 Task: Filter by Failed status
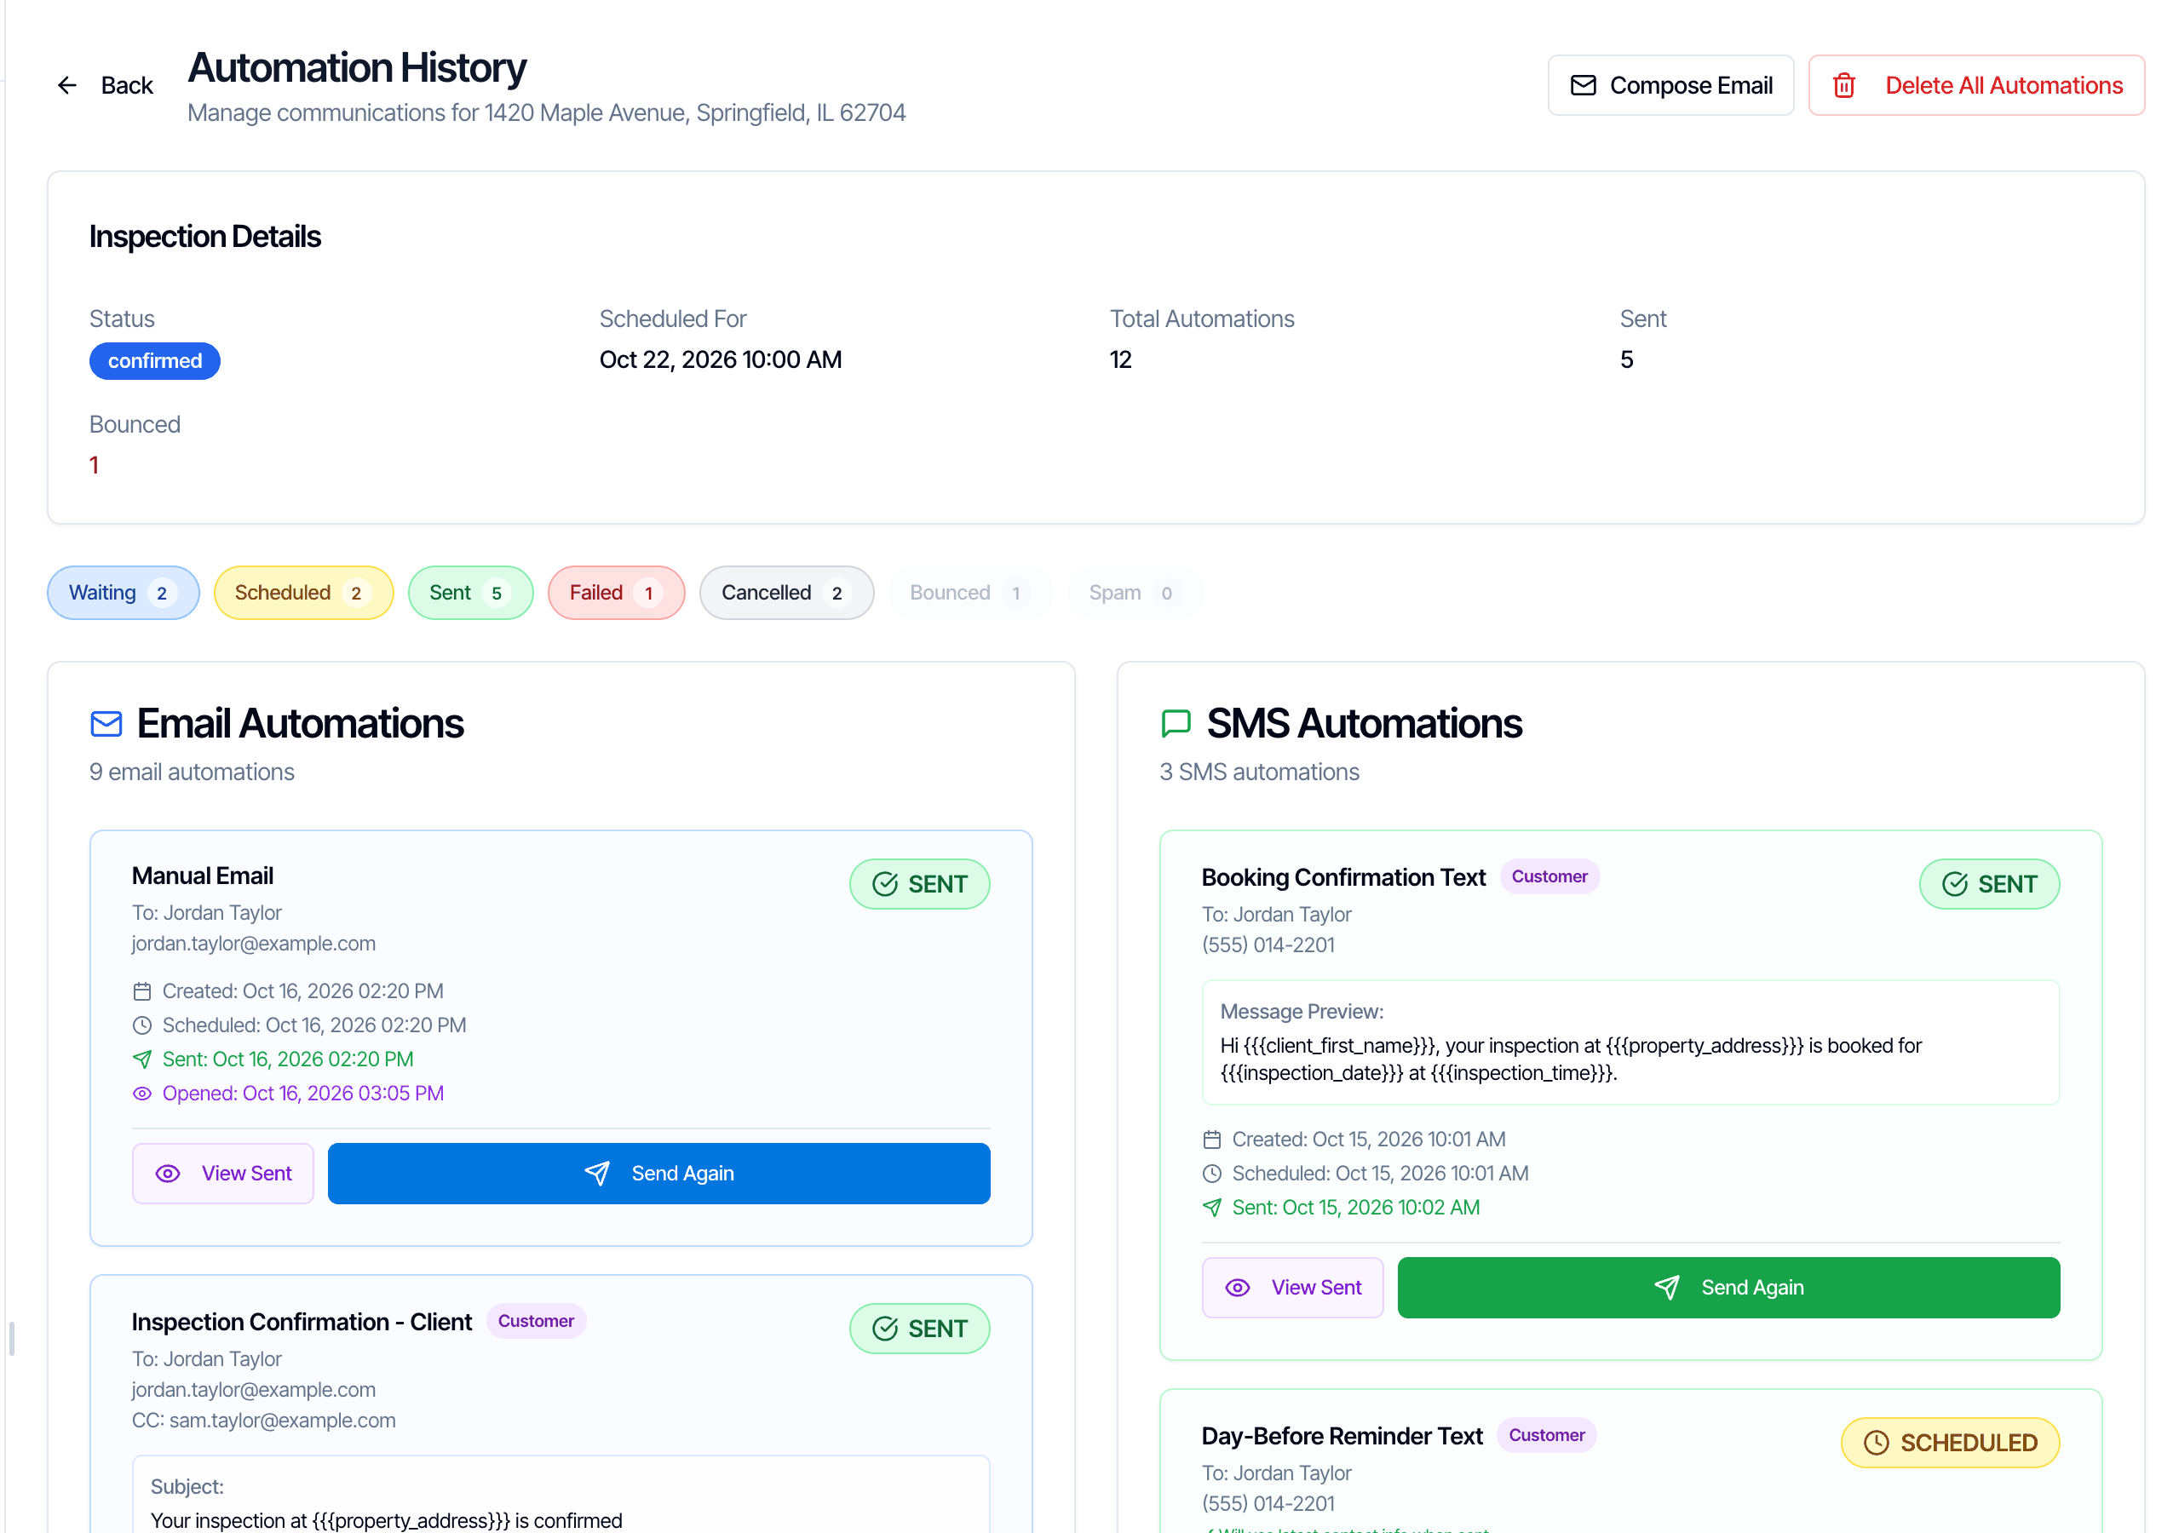[617, 593]
